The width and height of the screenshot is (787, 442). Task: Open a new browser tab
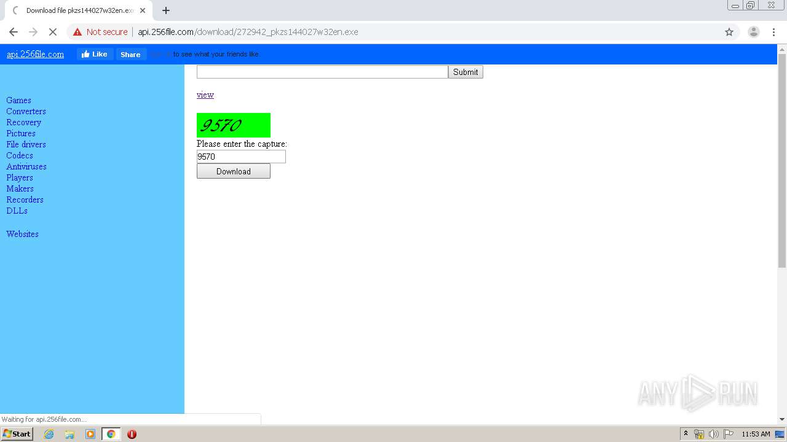(166, 10)
